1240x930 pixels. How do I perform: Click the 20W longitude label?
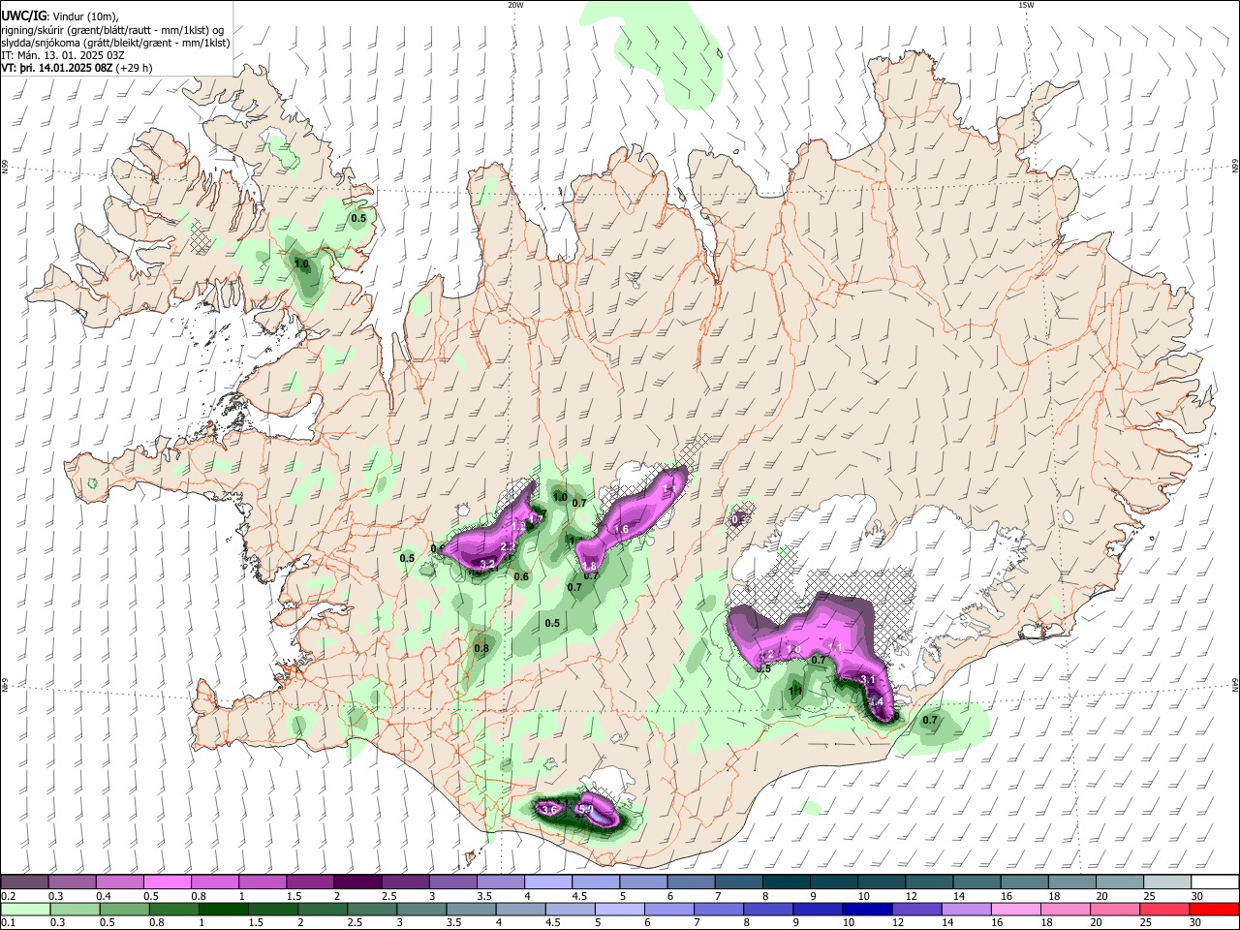515,5
